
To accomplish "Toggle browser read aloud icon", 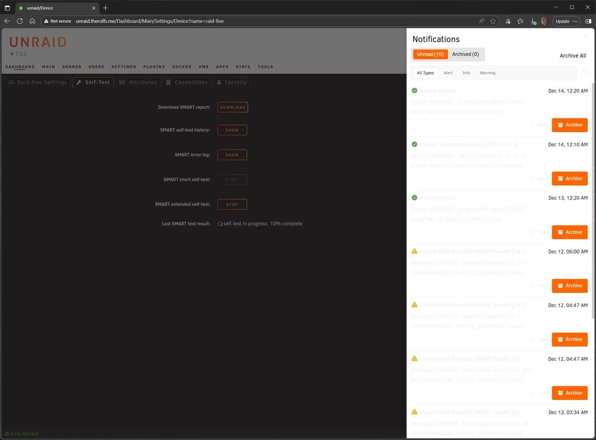I will click(x=482, y=21).
